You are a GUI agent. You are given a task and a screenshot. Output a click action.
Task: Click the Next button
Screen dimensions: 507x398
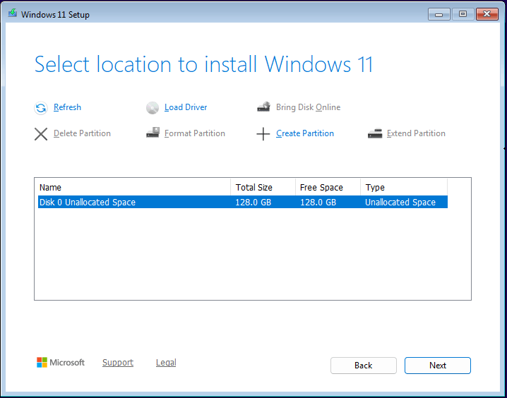click(x=438, y=366)
